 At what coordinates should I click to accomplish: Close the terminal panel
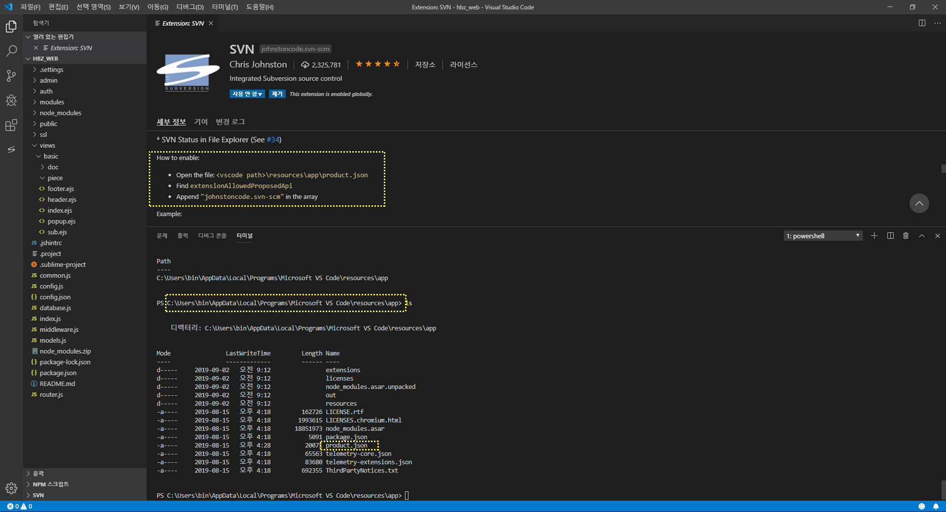coord(937,236)
